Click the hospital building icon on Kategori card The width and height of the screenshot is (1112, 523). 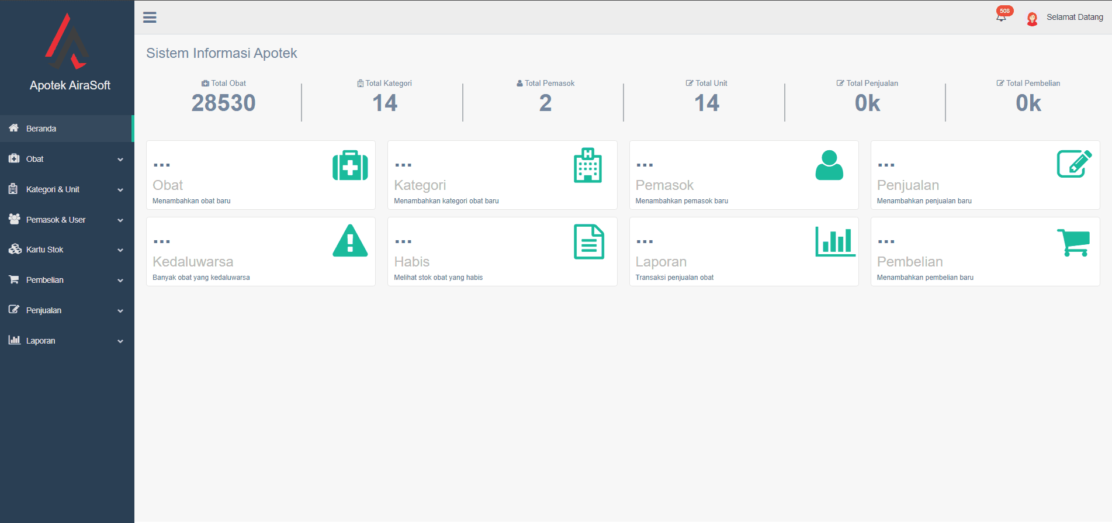(x=587, y=165)
